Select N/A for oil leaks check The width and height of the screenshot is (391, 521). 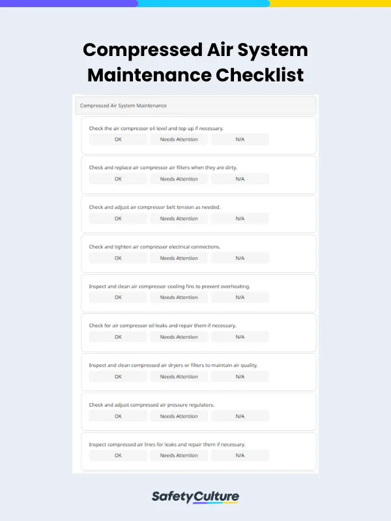239,337
